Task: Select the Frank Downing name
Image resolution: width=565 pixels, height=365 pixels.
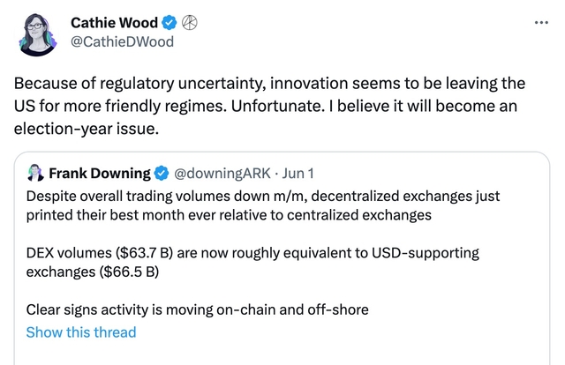Action: click(x=100, y=172)
